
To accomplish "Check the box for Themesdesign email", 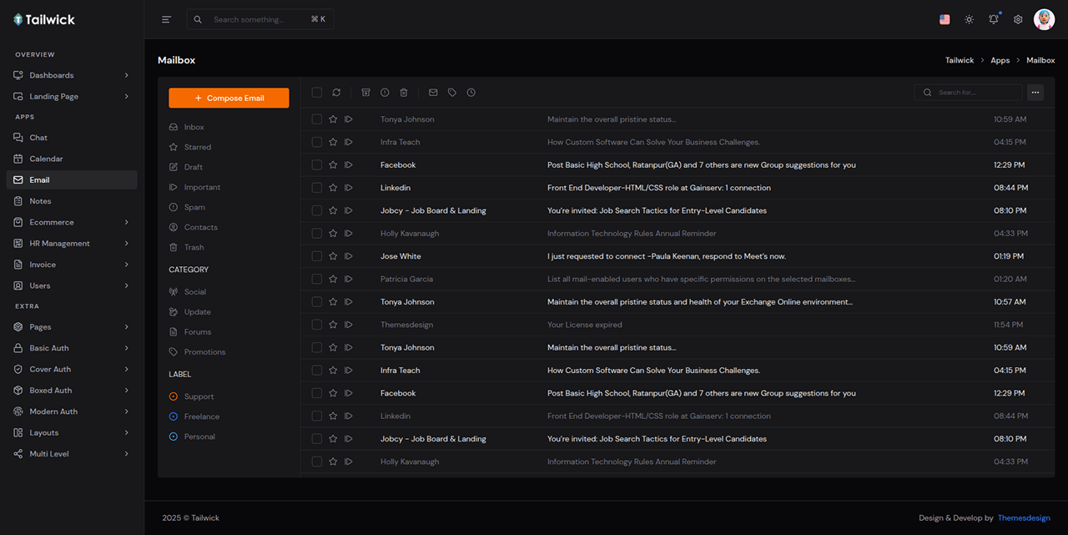I will (317, 325).
